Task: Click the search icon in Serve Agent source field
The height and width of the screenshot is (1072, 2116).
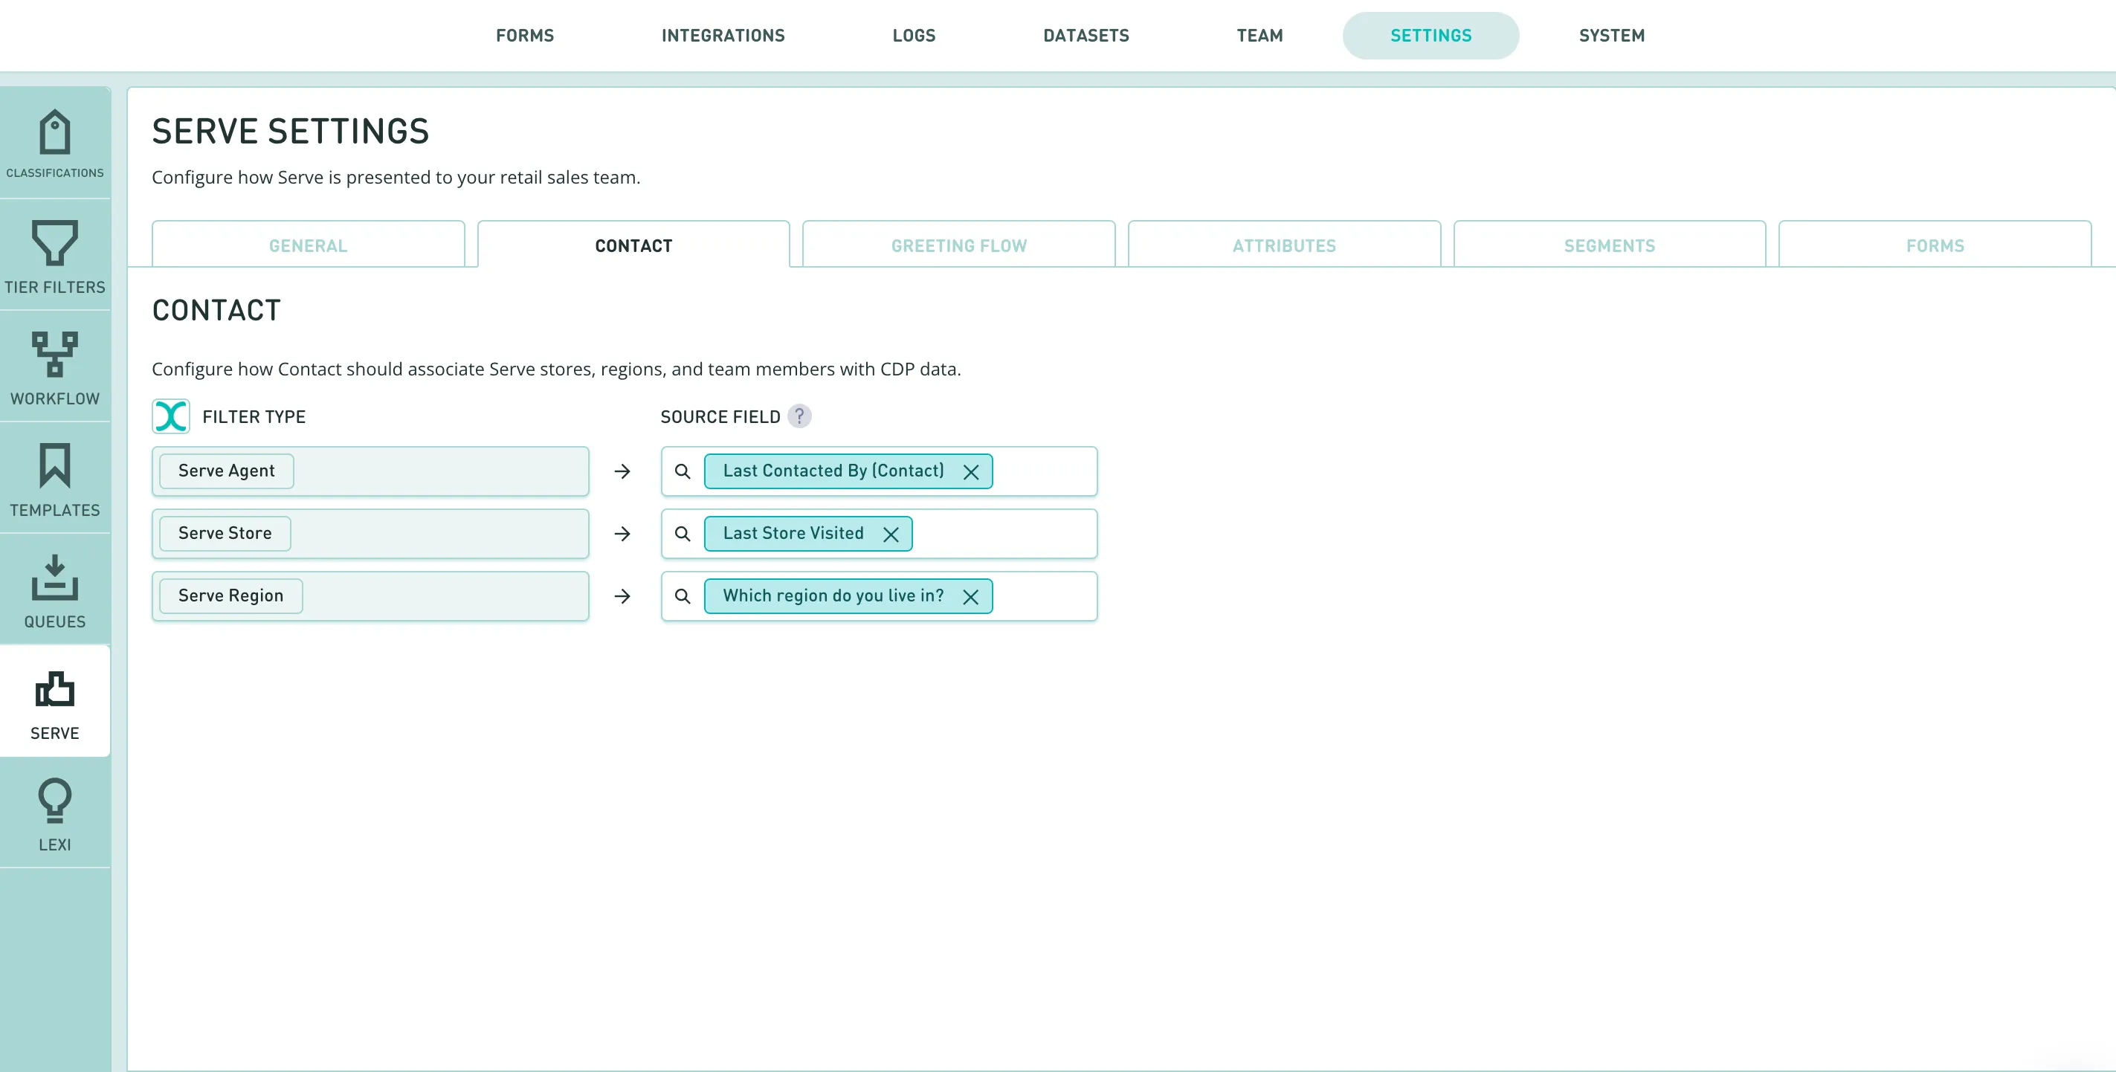Action: pyautogui.click(x=683, y=471)
